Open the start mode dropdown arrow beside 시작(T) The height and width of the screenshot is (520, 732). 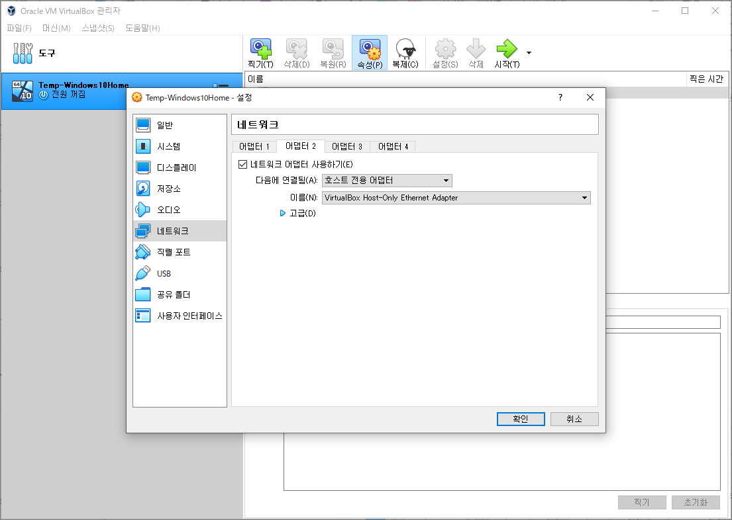pos(529,53)
